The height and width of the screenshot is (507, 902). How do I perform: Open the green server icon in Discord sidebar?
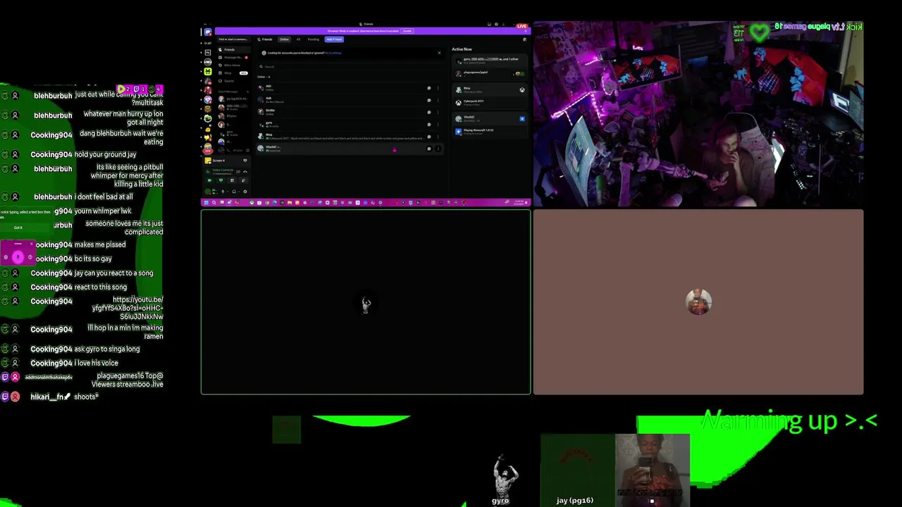[x=208, y=72]
